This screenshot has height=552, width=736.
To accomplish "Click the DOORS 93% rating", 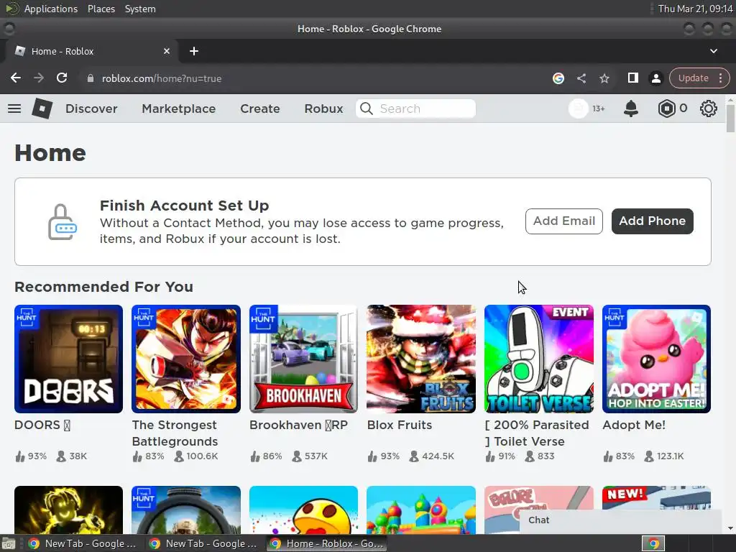I will tap(31, 456).
